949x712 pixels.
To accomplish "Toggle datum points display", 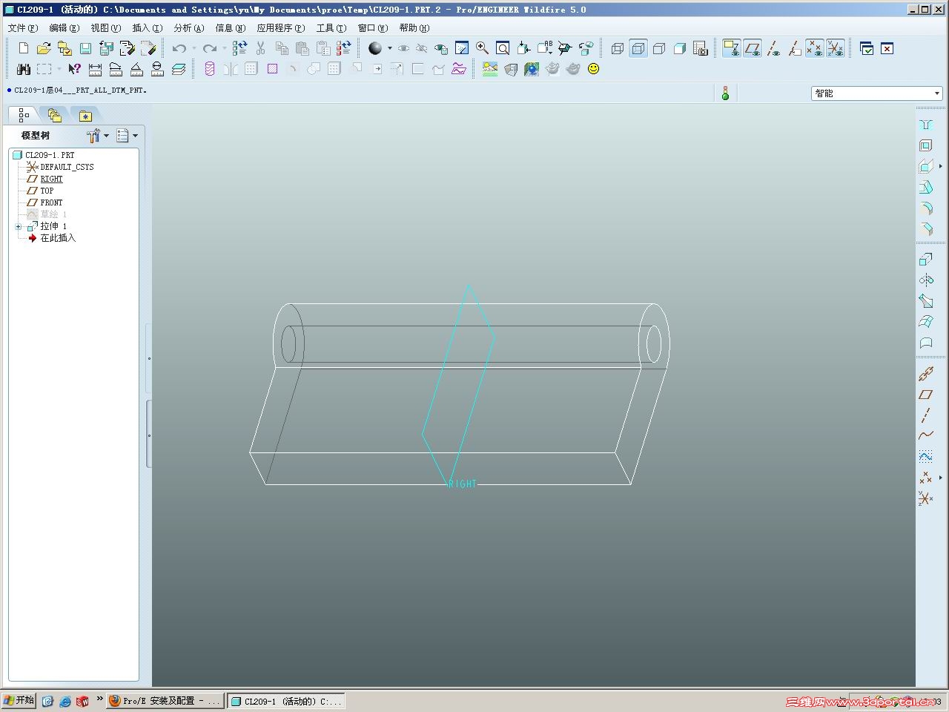I will tap(815, 48).
